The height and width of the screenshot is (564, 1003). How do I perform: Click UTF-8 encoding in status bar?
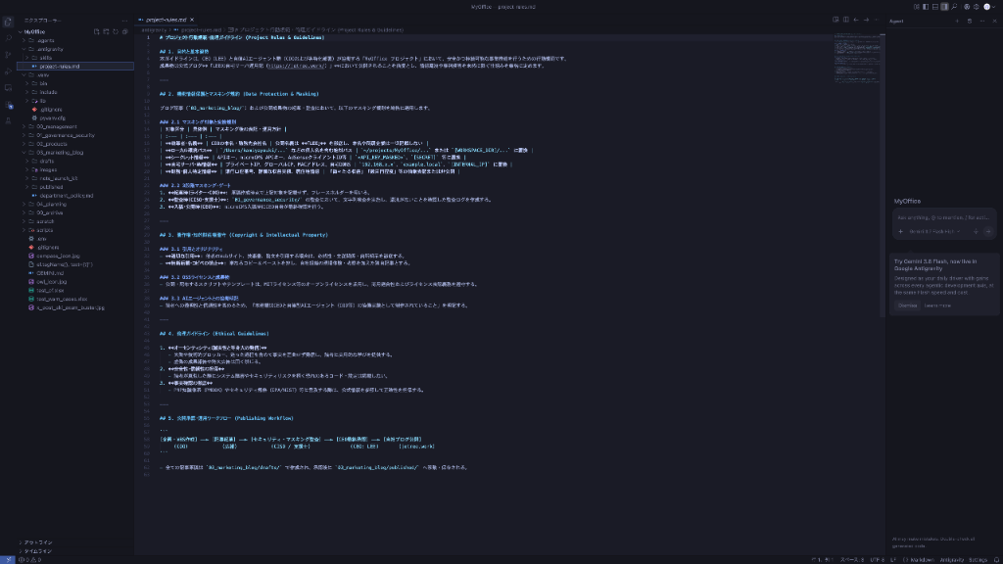(877, 559)
